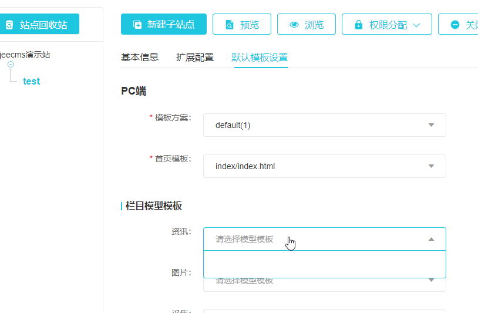Select the jeecms演示站 root site
Screen dimensions: 478x313
pos(25,55)
